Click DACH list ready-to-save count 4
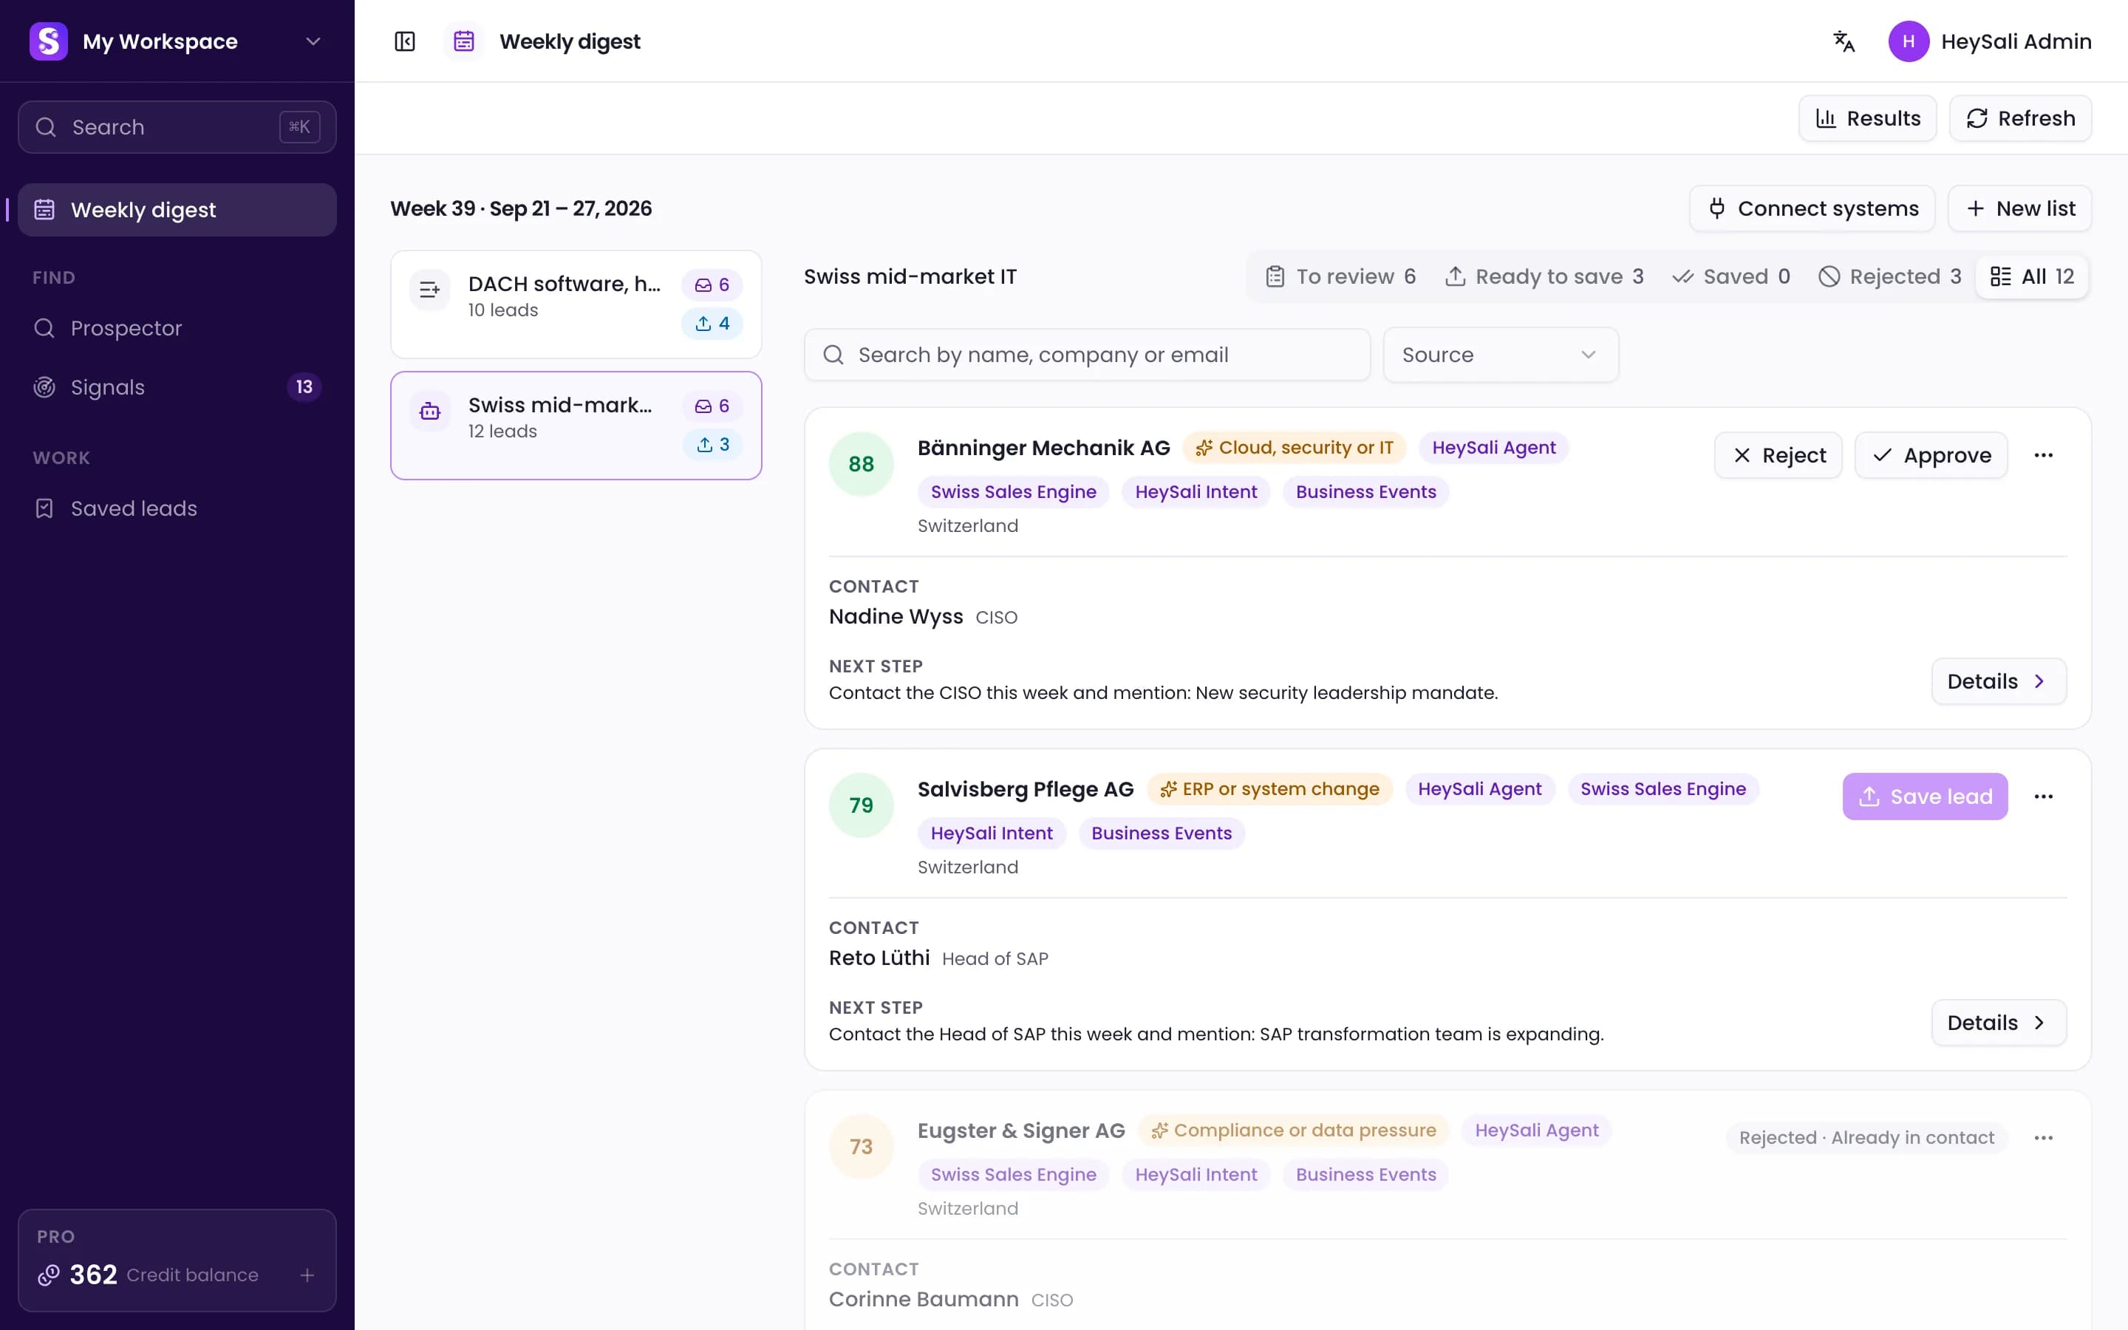Screen dimensions: 2128x1330 (712, 324)
